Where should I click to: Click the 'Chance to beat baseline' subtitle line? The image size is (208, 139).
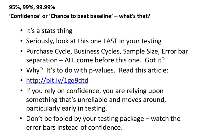(80, 16)
